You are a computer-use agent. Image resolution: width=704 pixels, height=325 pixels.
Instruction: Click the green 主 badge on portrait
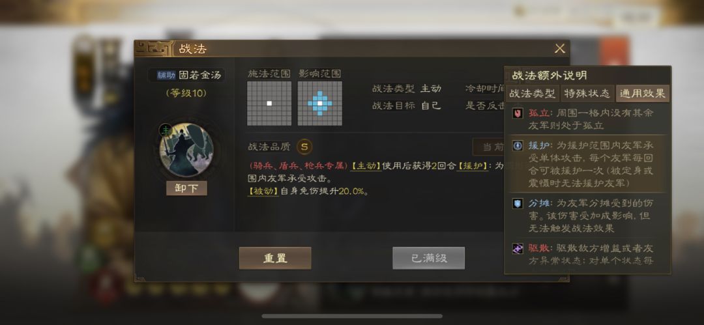(165, 130)
